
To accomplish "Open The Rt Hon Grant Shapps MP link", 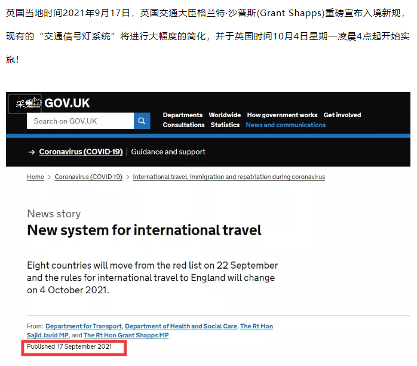I will pos(126,336).
